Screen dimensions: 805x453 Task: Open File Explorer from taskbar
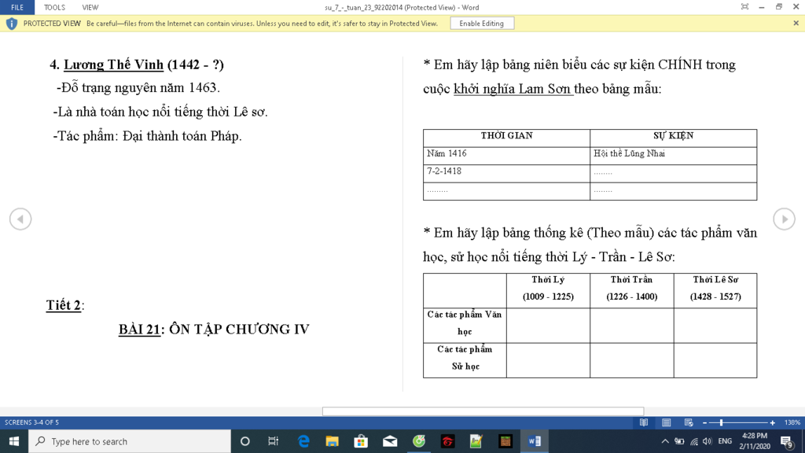(333, 441)
